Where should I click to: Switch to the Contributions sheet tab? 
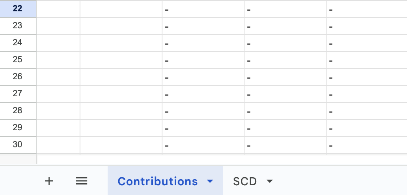click(158, 181)
